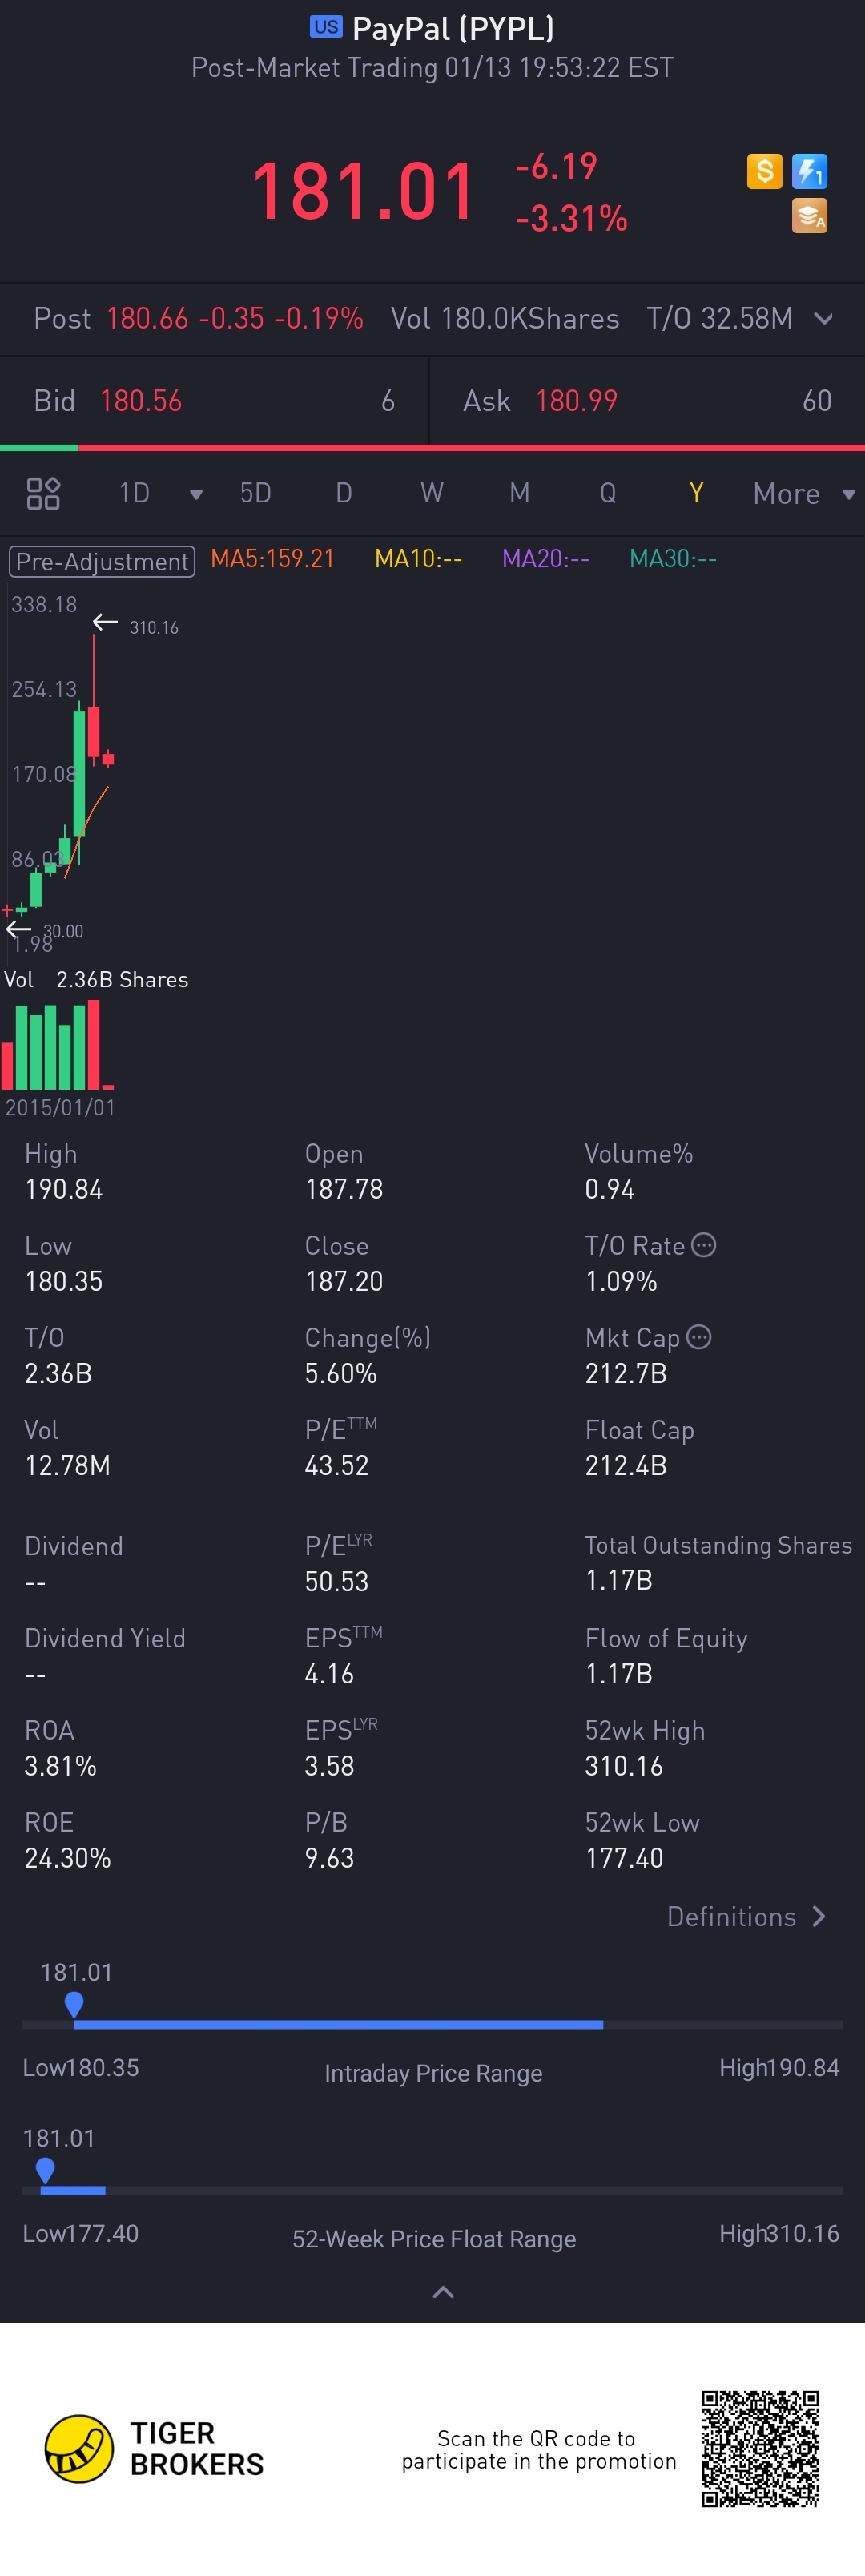Switch chart to weekly W tab

tap(431, 493)
